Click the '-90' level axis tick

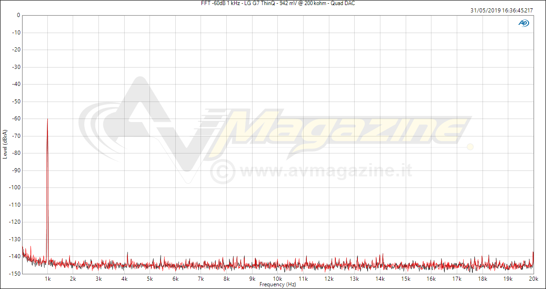coord(16,170)
